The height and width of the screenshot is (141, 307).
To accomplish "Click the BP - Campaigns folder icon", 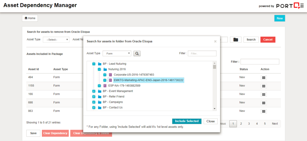I will click(99, 102).
